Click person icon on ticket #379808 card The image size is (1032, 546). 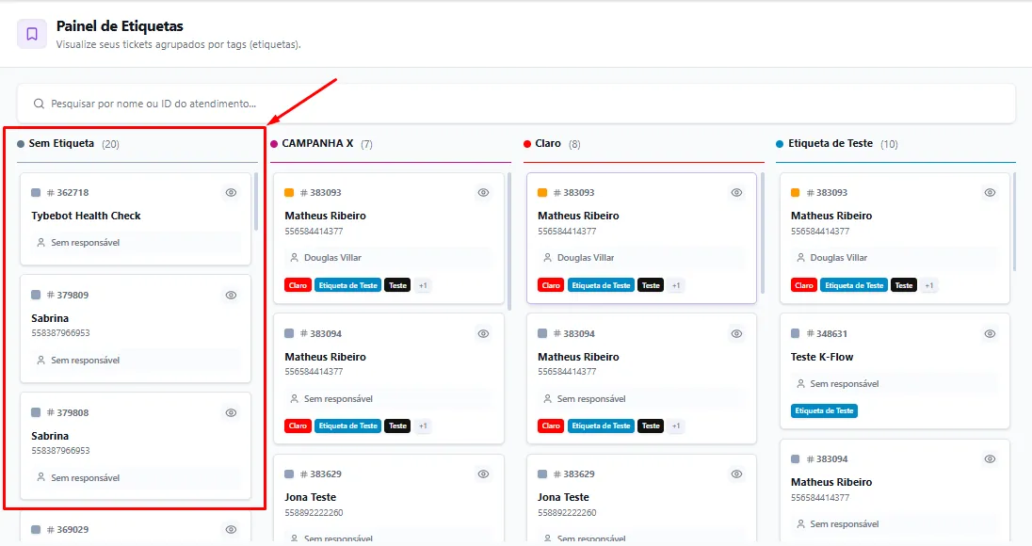(40, 477)
